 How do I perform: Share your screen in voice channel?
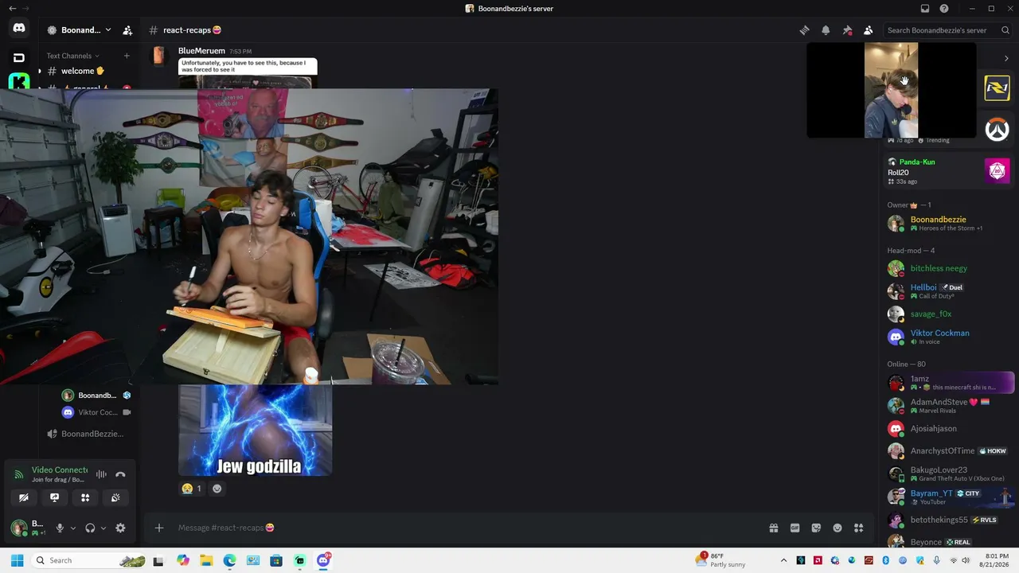(54, 497)
